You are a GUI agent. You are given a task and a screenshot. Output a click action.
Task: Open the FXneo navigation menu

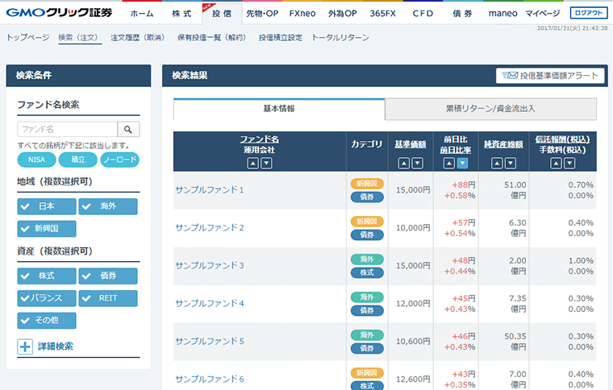click(x=303, y=14)
